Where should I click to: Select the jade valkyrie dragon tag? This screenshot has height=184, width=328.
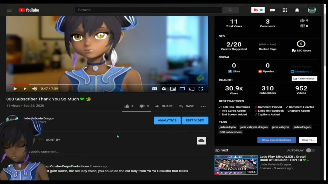[x=254, y=127]
